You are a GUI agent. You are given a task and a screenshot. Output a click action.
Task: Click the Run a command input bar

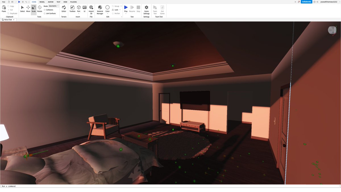tap(170, 186)
